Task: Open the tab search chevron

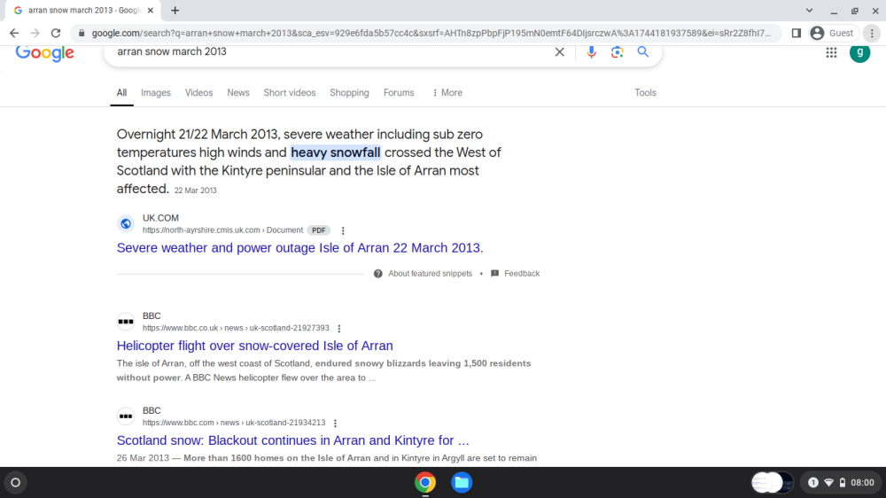Action: coord(809,10)
